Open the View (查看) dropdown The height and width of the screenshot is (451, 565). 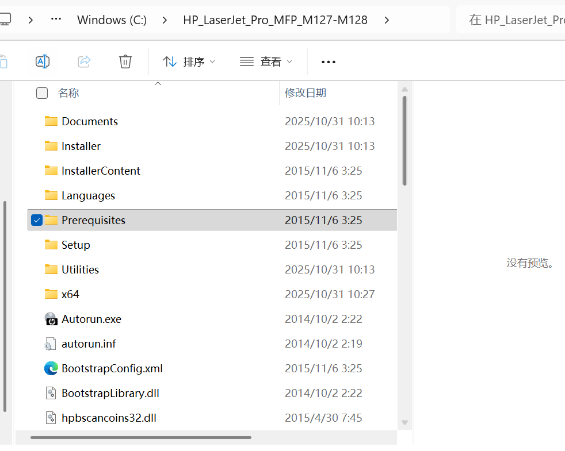pos(266,62)
